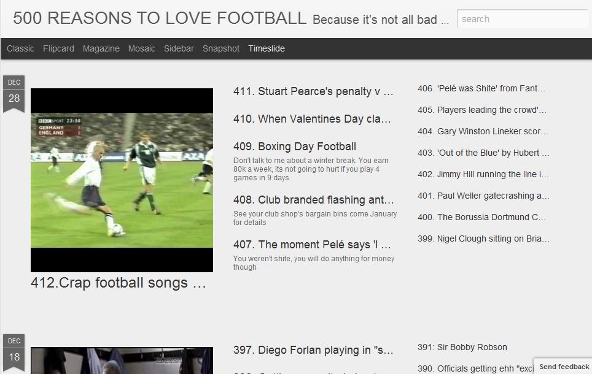Open the Beckham free-kick video thumbnail
The image size is (592, 374).
pos(122,180)
